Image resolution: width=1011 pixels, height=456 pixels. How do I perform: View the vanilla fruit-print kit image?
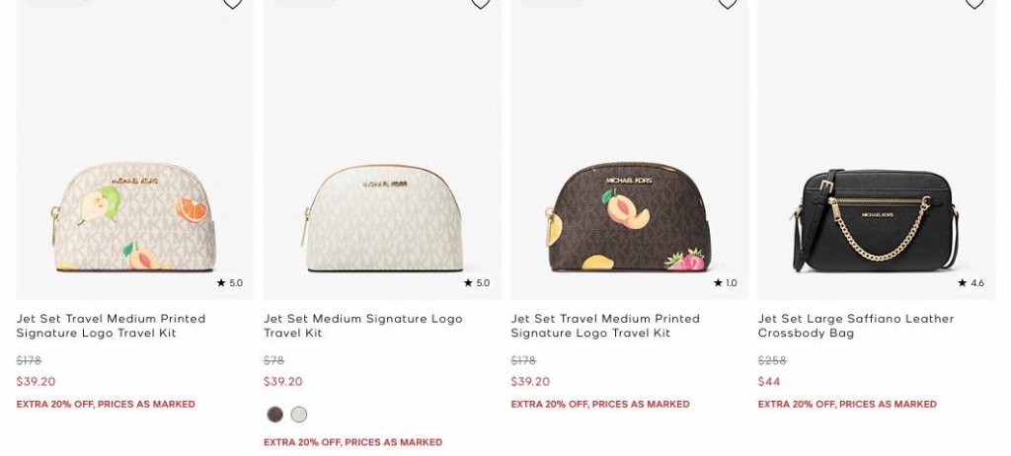pos(133,217)
